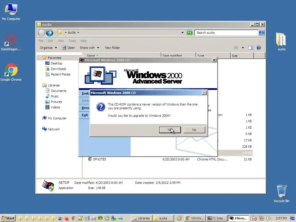Select My Computer in navigation pane

tap(57, 118)
